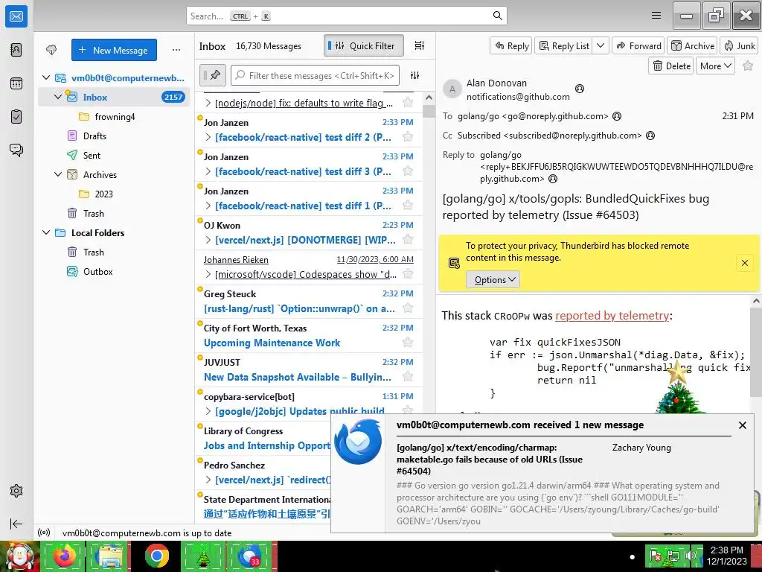This screenshot has height=572, width=762.
Task: Delete the open message
Action: point(671,66)
